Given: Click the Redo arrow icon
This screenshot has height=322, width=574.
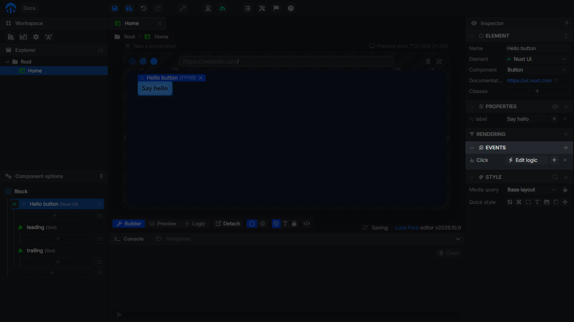Looking at the screenshot, I should point(158,8).
